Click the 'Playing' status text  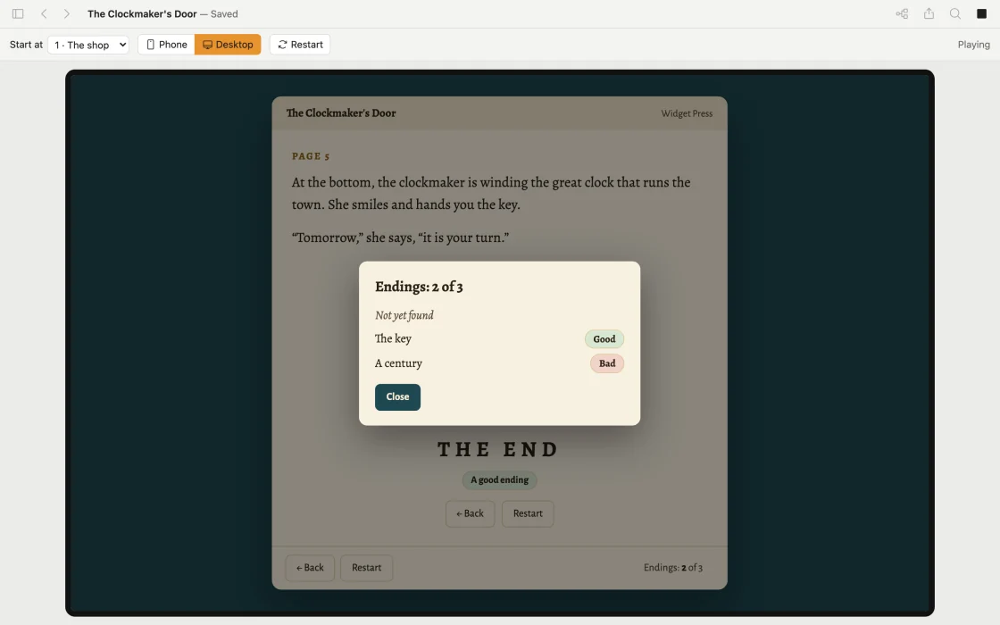click(x=973, y=45)
